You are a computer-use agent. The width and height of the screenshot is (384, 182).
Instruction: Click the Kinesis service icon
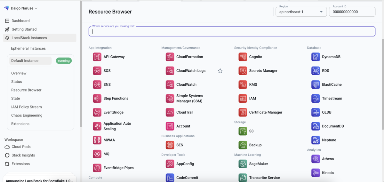[x=316, y=173]
